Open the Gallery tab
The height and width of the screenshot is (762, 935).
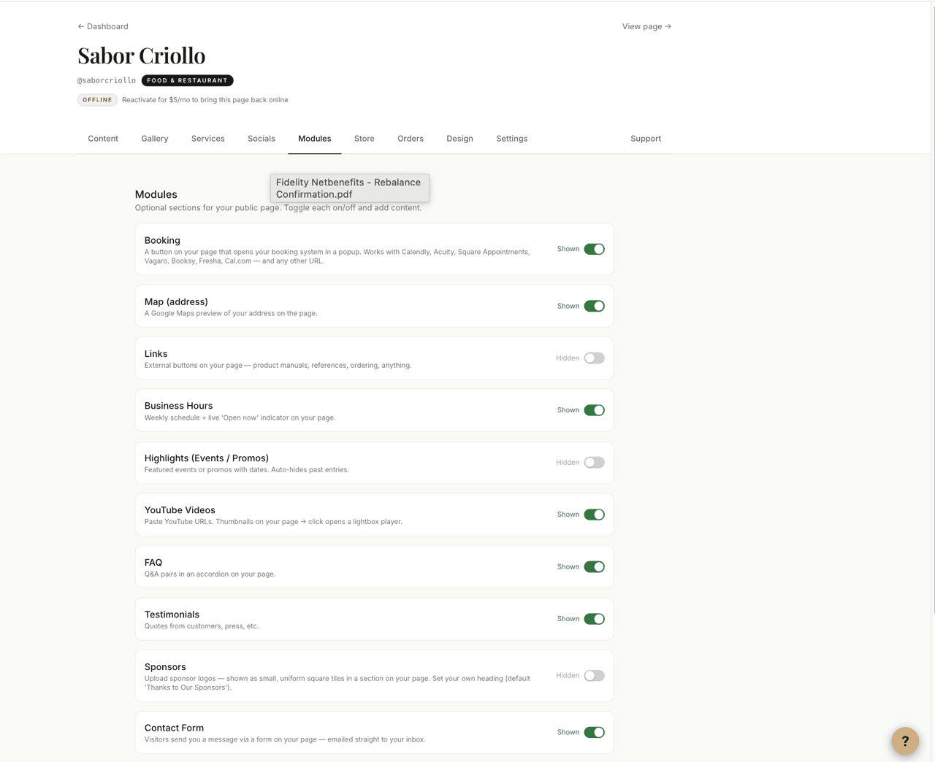tap(155, 139)
